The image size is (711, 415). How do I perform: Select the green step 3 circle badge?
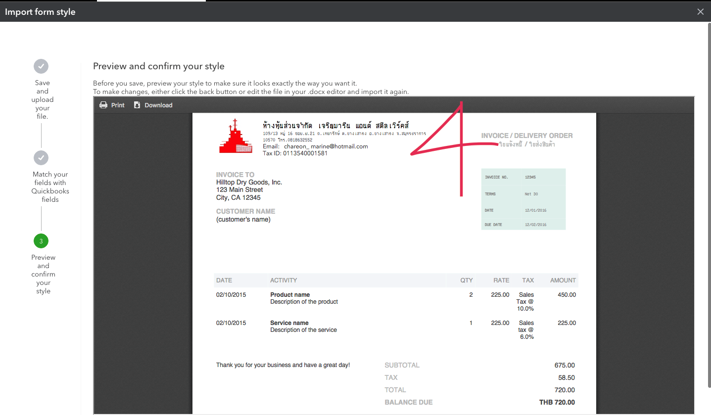click(x=41, y=241)
